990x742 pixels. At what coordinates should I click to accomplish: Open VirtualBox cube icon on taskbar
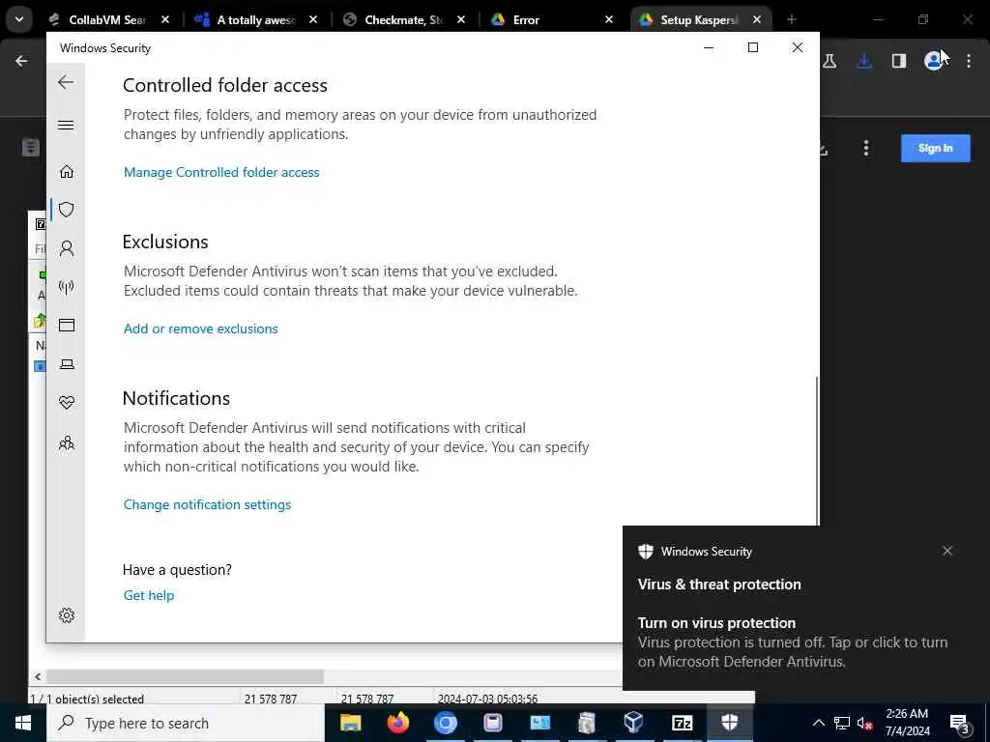click(634, 723)
